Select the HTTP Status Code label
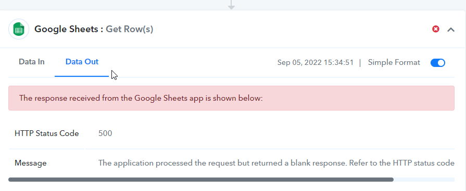The height and width of the screenshot is (191, 466). (x=47, y=133)
